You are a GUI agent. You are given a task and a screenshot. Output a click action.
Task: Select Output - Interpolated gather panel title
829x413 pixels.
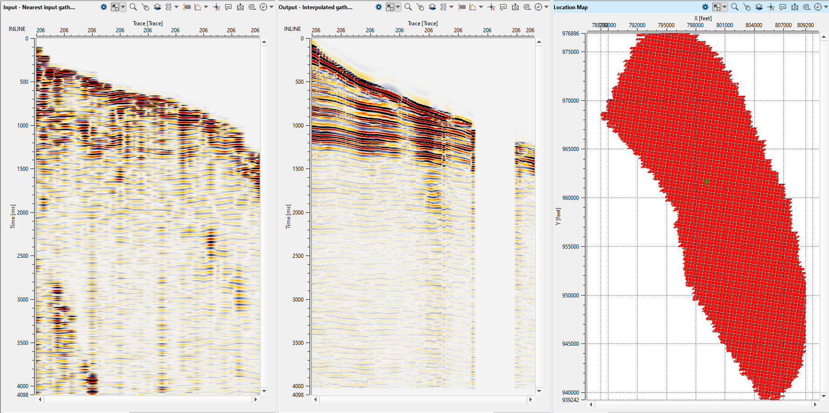pyautogui.click(x=315, y=7)
